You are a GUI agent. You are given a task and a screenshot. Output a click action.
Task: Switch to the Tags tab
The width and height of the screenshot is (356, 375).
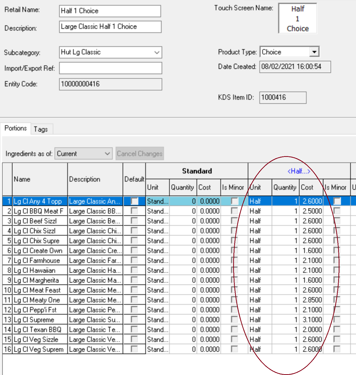41,129
